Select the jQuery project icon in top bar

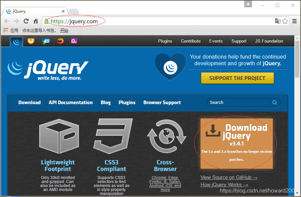17,42
